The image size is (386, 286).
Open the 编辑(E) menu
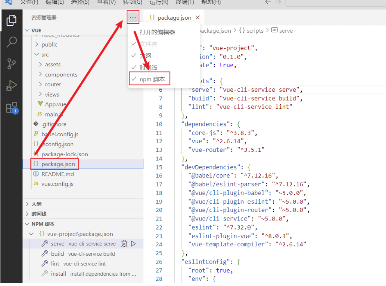tap(54, 2)
